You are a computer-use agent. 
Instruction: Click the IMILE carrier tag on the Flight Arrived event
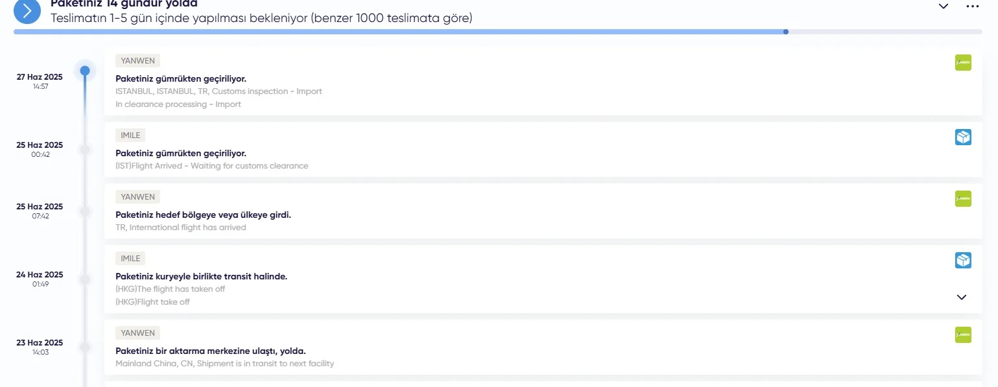pyautogui.click(x=130, y=135)
